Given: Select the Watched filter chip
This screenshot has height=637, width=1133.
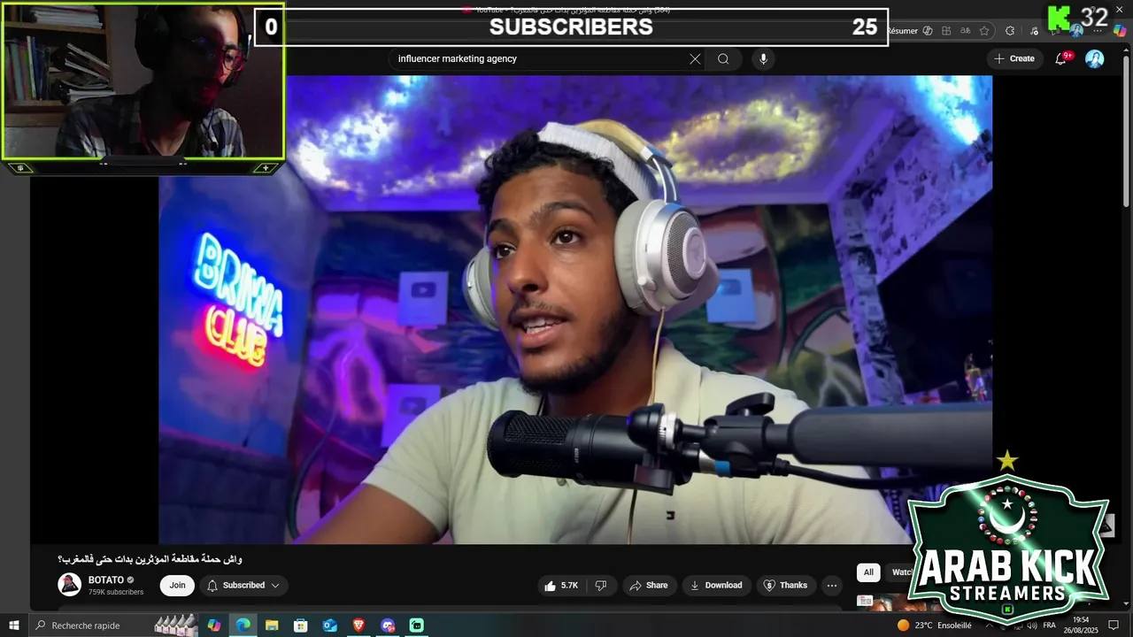Looking at the screenshot, I should [900, 572].
